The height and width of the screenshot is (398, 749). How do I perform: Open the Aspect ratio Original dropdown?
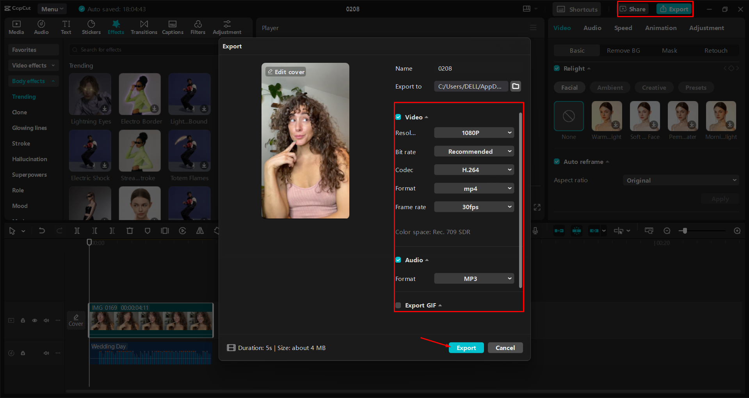[681, 180]
